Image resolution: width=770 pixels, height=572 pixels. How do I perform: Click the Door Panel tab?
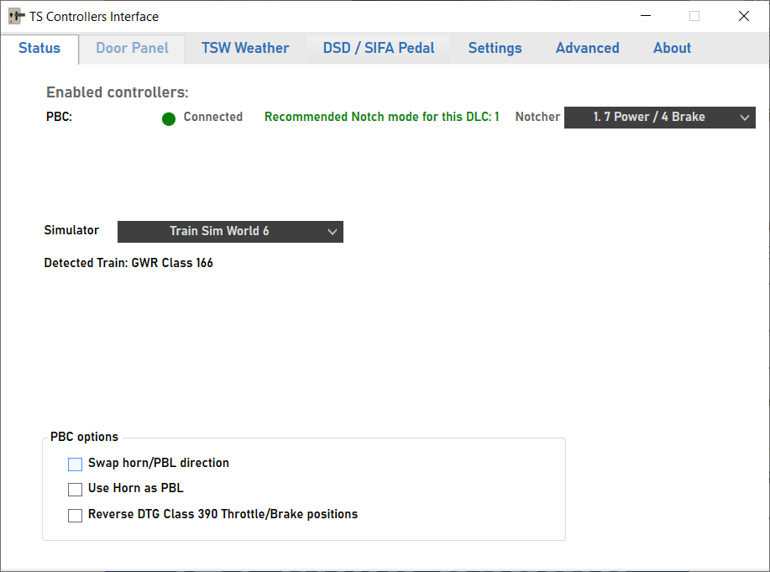[132, 49]
